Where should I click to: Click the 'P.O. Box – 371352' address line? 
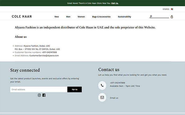point(37,49)
